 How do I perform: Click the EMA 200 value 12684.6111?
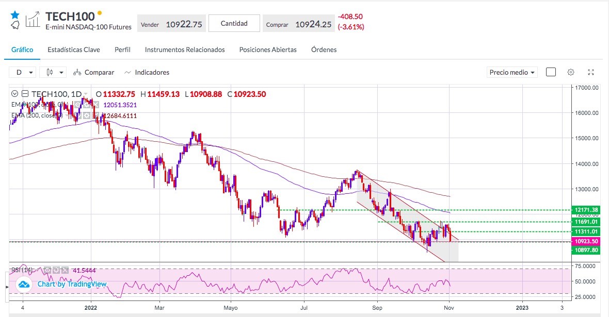[120, 115]
